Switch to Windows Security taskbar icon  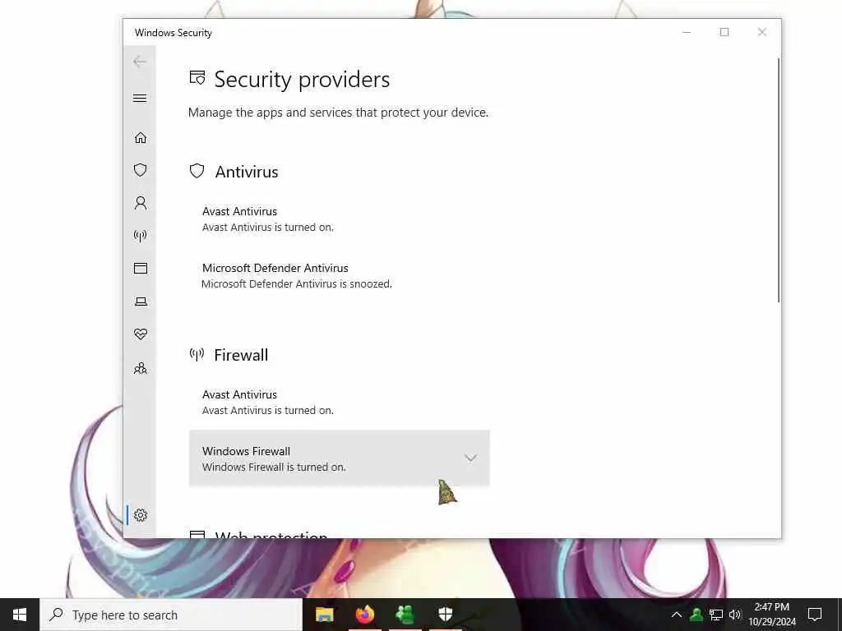point(445,615)
